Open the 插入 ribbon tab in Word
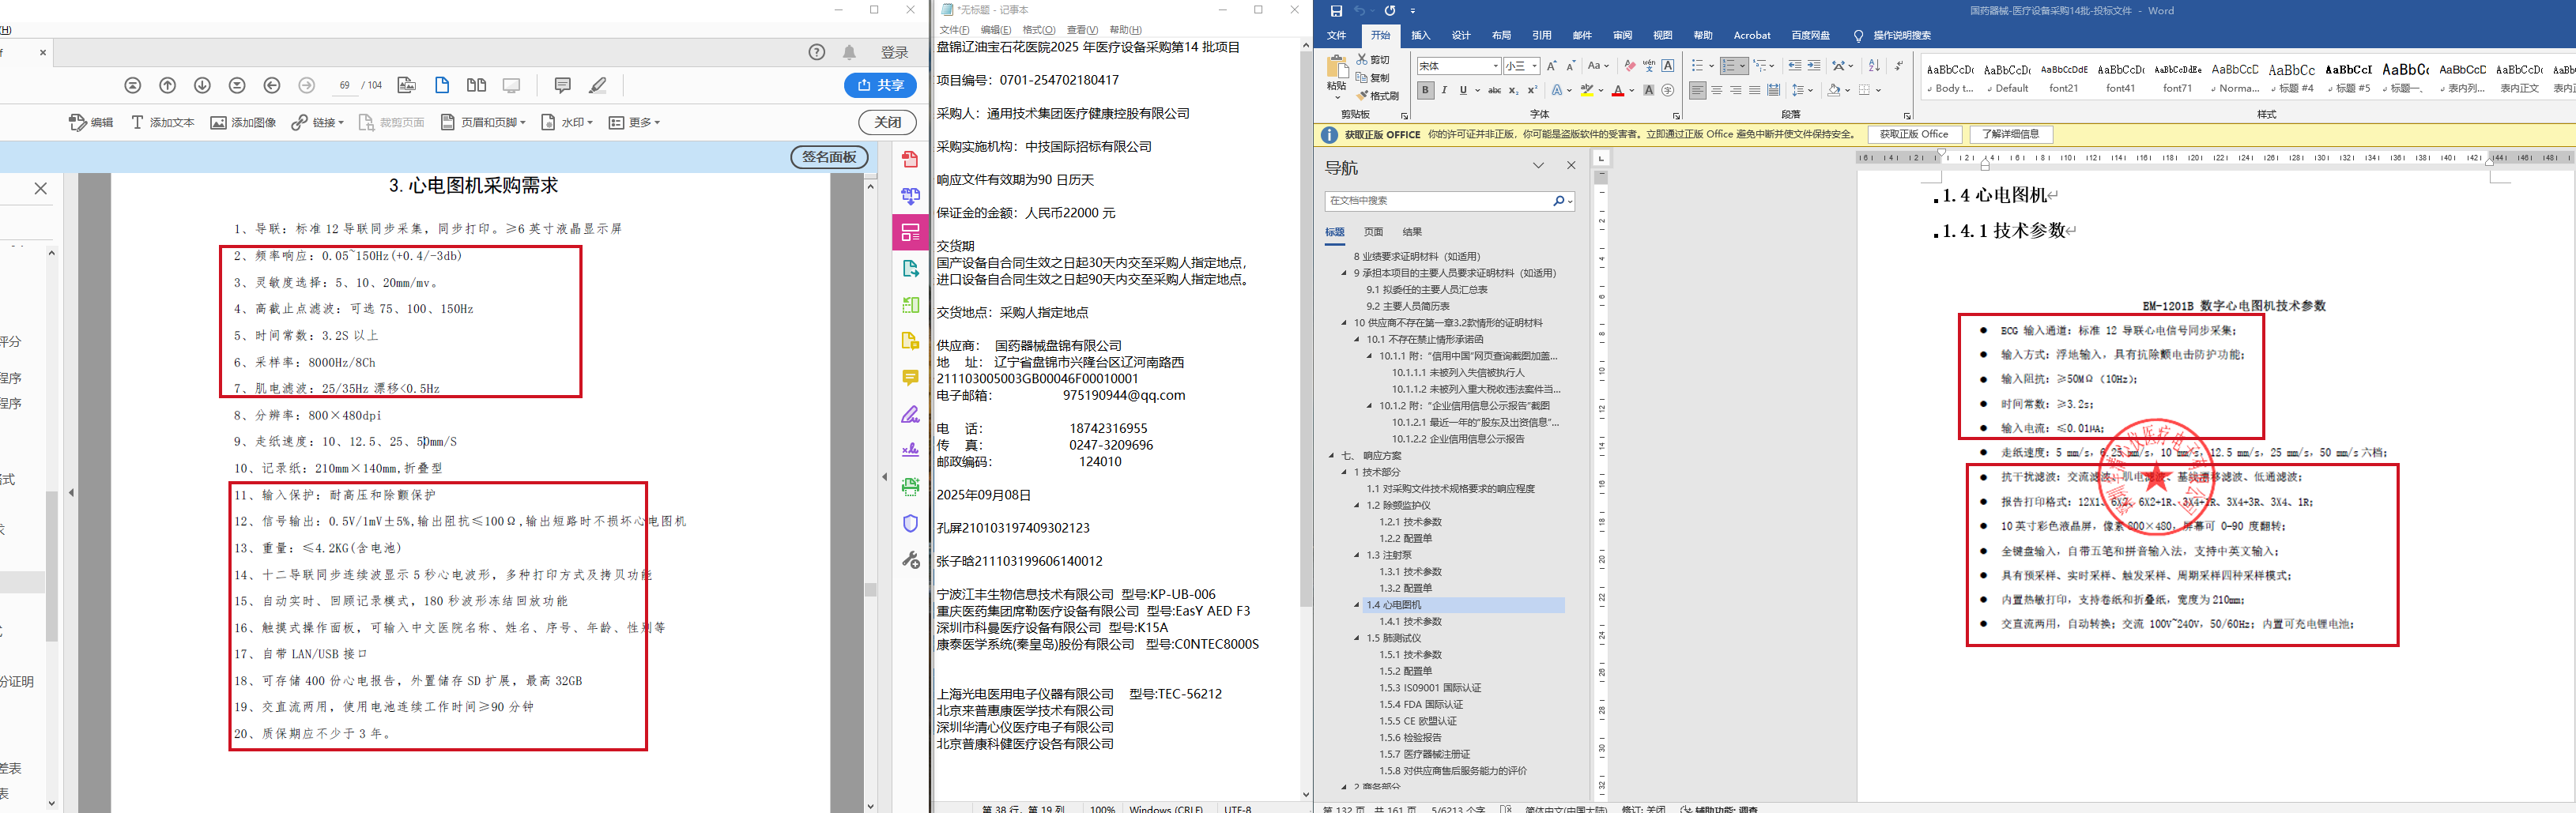Image resolution: width=2576 pixels, height=813 pixels. [1420, 36]
